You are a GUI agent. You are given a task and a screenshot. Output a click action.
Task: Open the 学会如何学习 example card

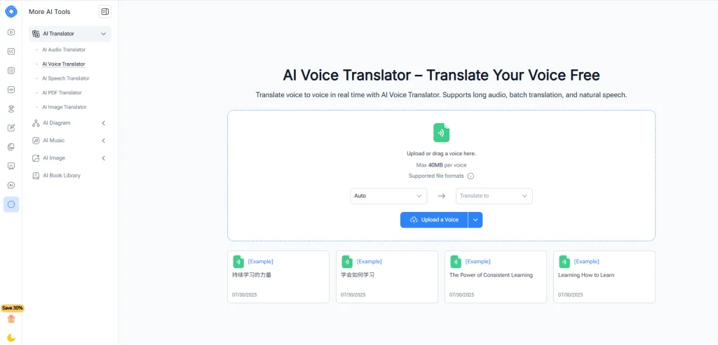coord(387,276)
